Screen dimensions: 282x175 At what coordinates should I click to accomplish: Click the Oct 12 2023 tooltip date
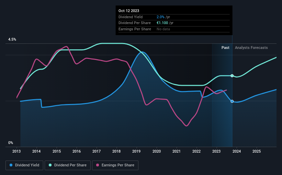[x=129, y=11]
